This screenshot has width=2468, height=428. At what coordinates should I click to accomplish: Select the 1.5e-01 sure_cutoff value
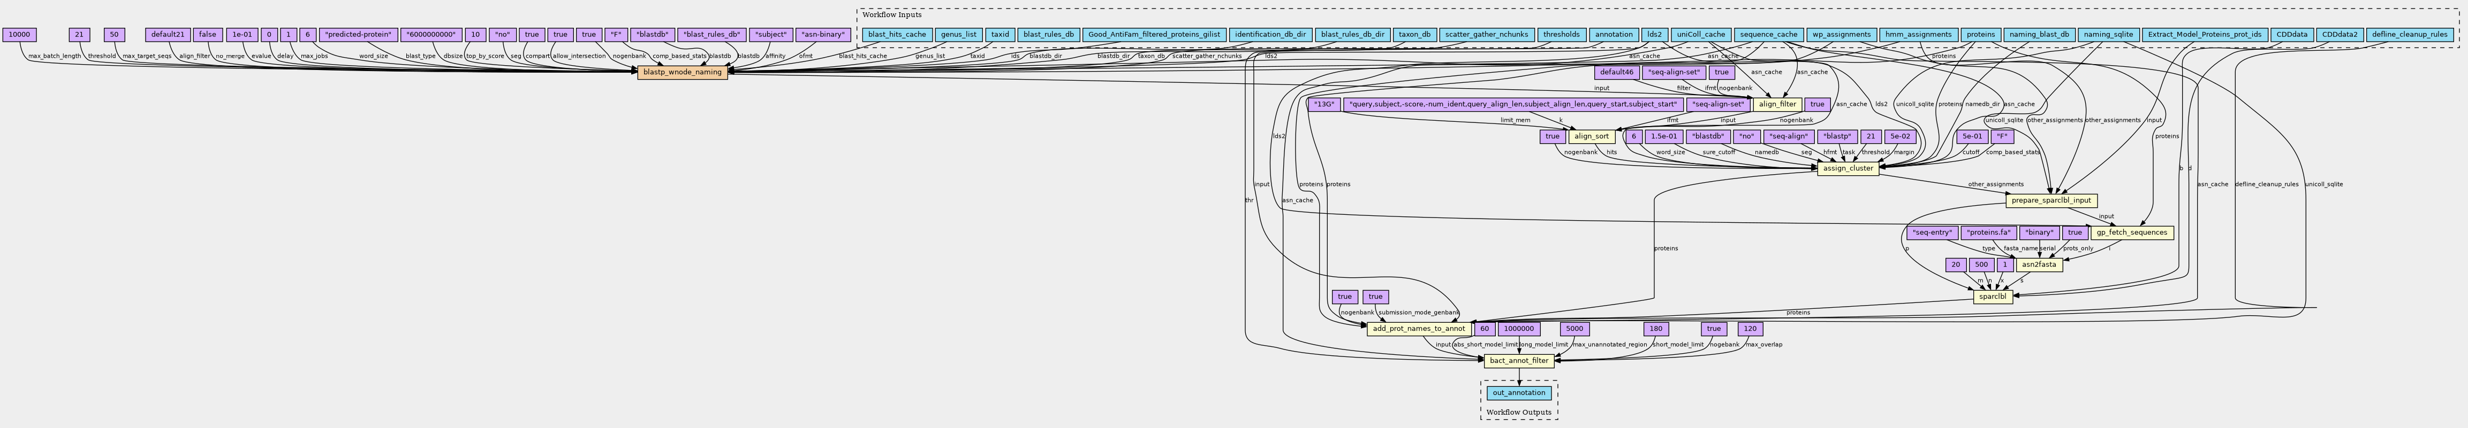1664,137
